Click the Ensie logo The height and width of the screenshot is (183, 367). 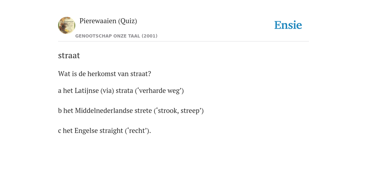click(288, 25)
